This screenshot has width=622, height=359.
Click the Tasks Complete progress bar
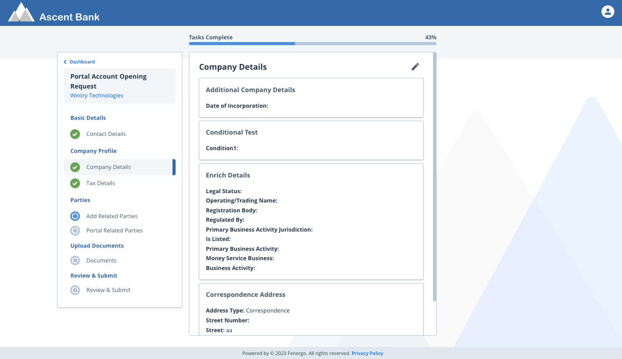point(313,43)
